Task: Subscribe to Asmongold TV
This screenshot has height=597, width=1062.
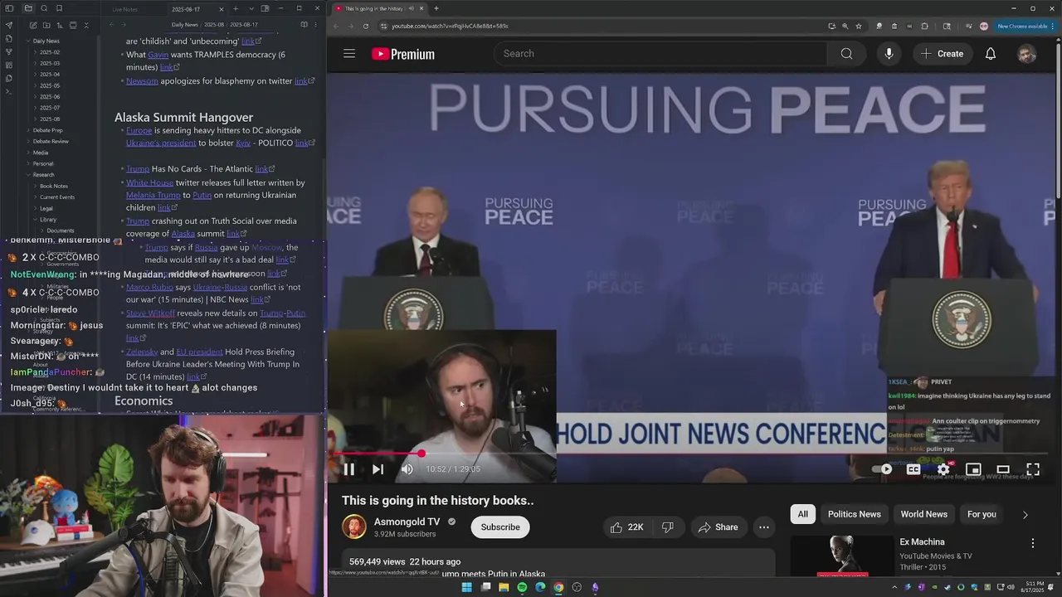Action: click(500, 527)
